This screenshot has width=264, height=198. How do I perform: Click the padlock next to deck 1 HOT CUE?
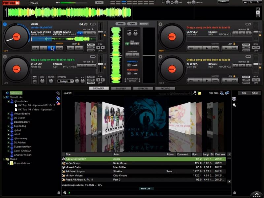pos(92,29)
